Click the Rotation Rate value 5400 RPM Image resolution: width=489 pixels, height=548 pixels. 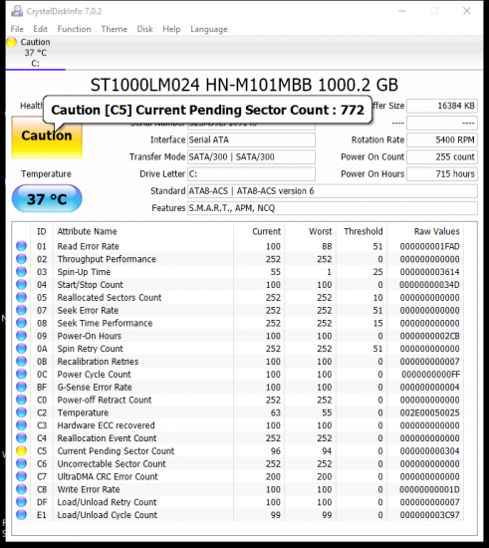coord(442,139)
